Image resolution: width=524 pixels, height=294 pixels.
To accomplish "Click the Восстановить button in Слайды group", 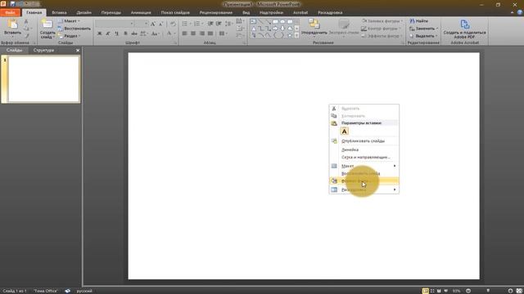I will pyautogui.click(x=75, y=29).
